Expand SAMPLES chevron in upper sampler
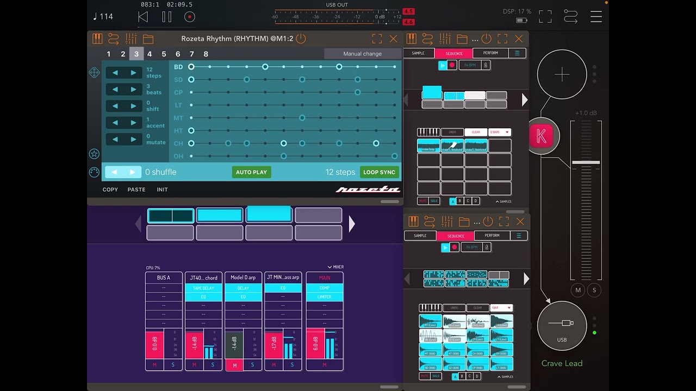This screenshot has height=391, width=696. click(504, 201)
